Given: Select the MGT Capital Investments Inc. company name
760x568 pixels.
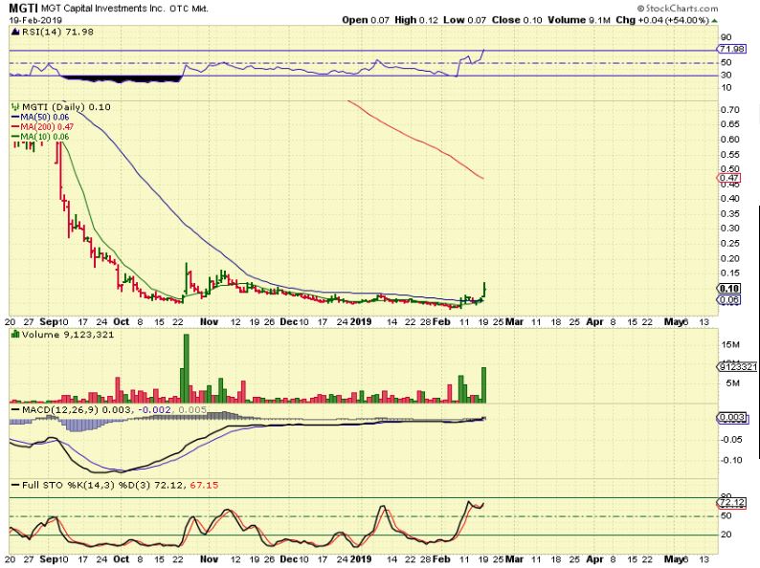Looking at the screenshot, I should coord(103,9).
